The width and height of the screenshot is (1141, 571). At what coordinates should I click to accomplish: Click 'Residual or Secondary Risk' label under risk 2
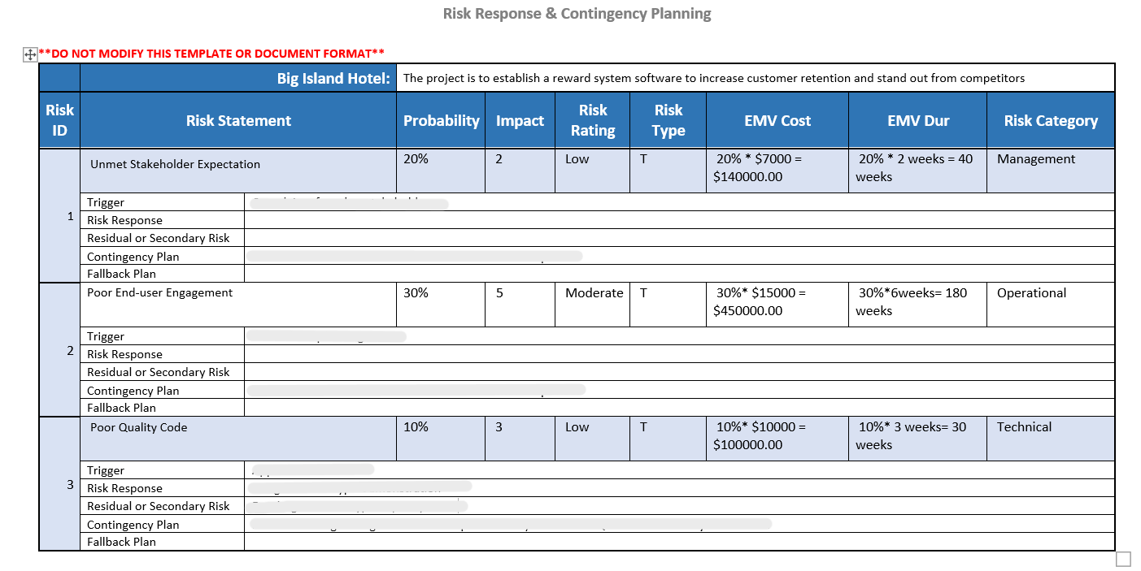click(x=159, y=372)
